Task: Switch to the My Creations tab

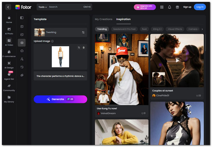Action: pyautogui.click(x=104, y=19)
